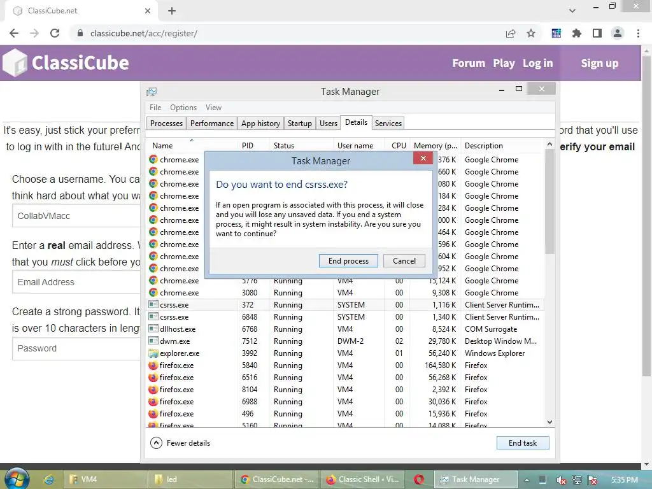The height and width of the screenshot is (489, 652).
Task: Open a new Chrome tab
Action: [x=172, y=11]
